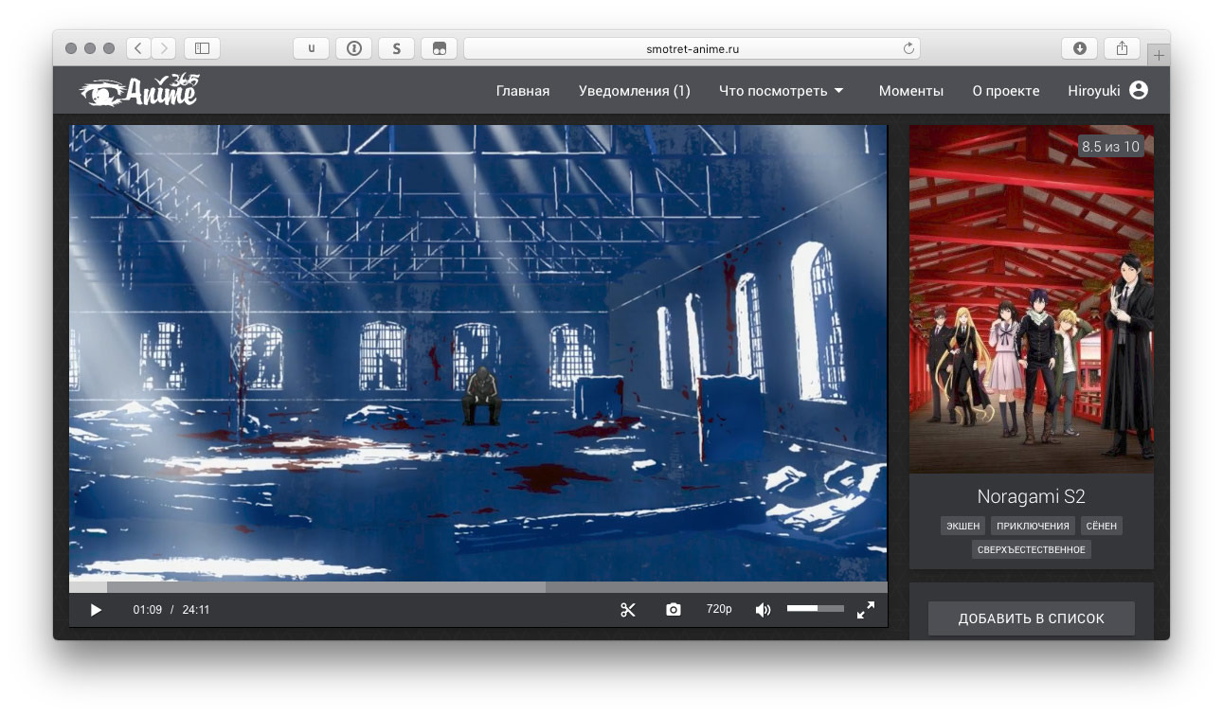Viewport: 1223px width, 716px height.
Task: Expand the Что посмотреть dropdown
Action: (781, 91)
